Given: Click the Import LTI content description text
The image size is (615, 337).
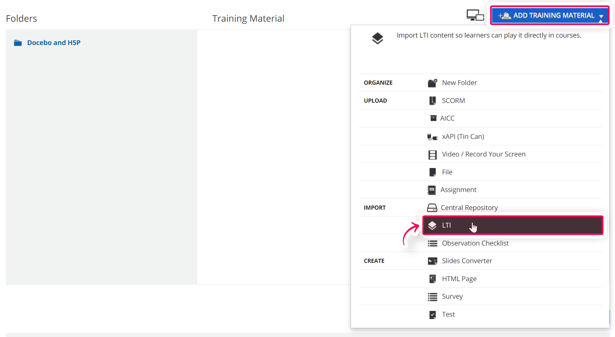Looking at the screenshot, I should (489, 35).
